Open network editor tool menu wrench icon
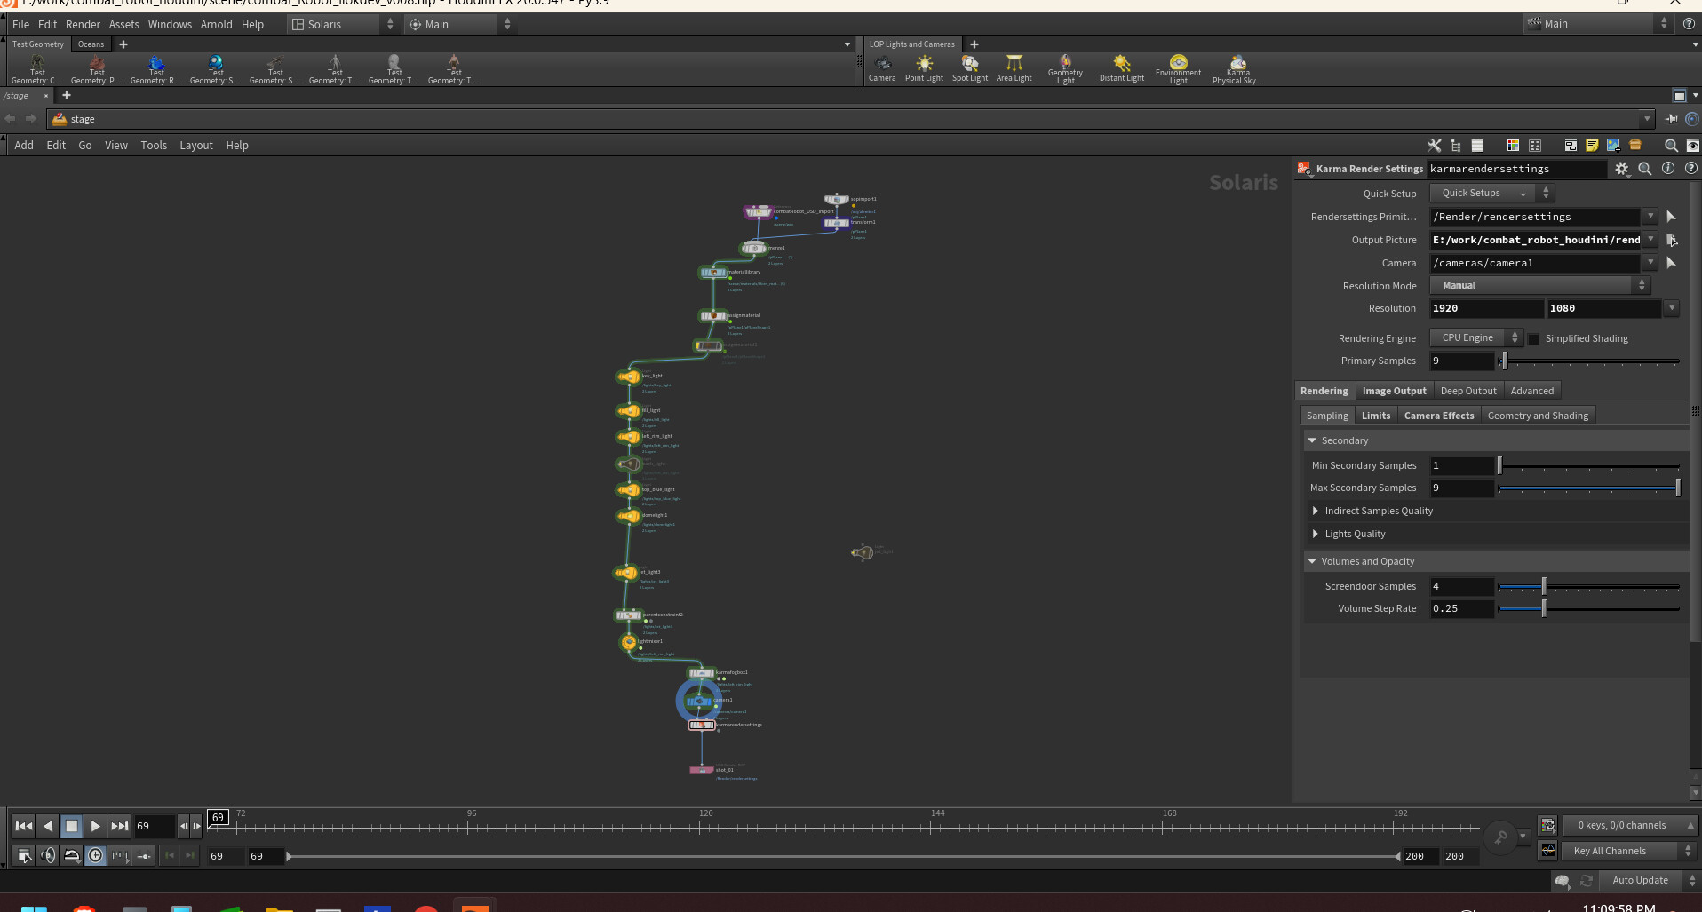This screenshot has width=1702, height=912. pos(1434,146)
